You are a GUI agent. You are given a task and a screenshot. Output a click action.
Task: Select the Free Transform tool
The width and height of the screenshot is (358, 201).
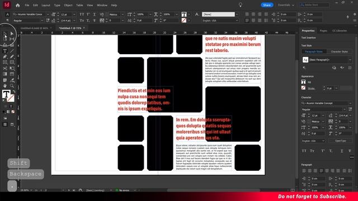click(12, 68)
